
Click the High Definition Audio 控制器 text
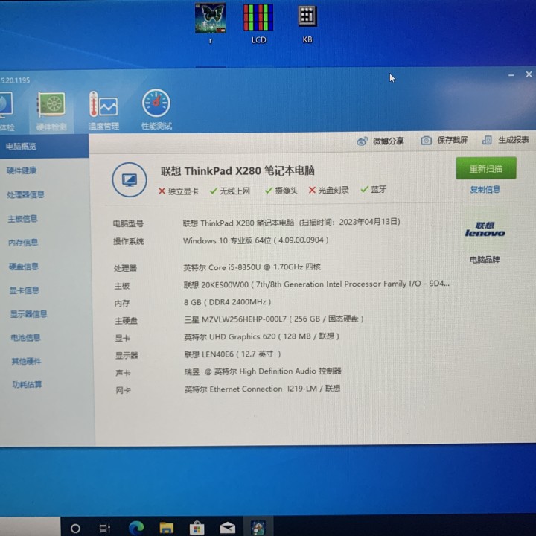coord(263,371)
